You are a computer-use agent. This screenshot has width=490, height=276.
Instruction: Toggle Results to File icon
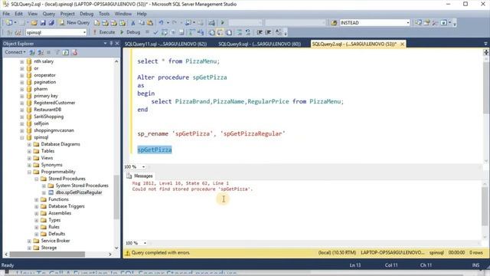[x=229, y=32]
